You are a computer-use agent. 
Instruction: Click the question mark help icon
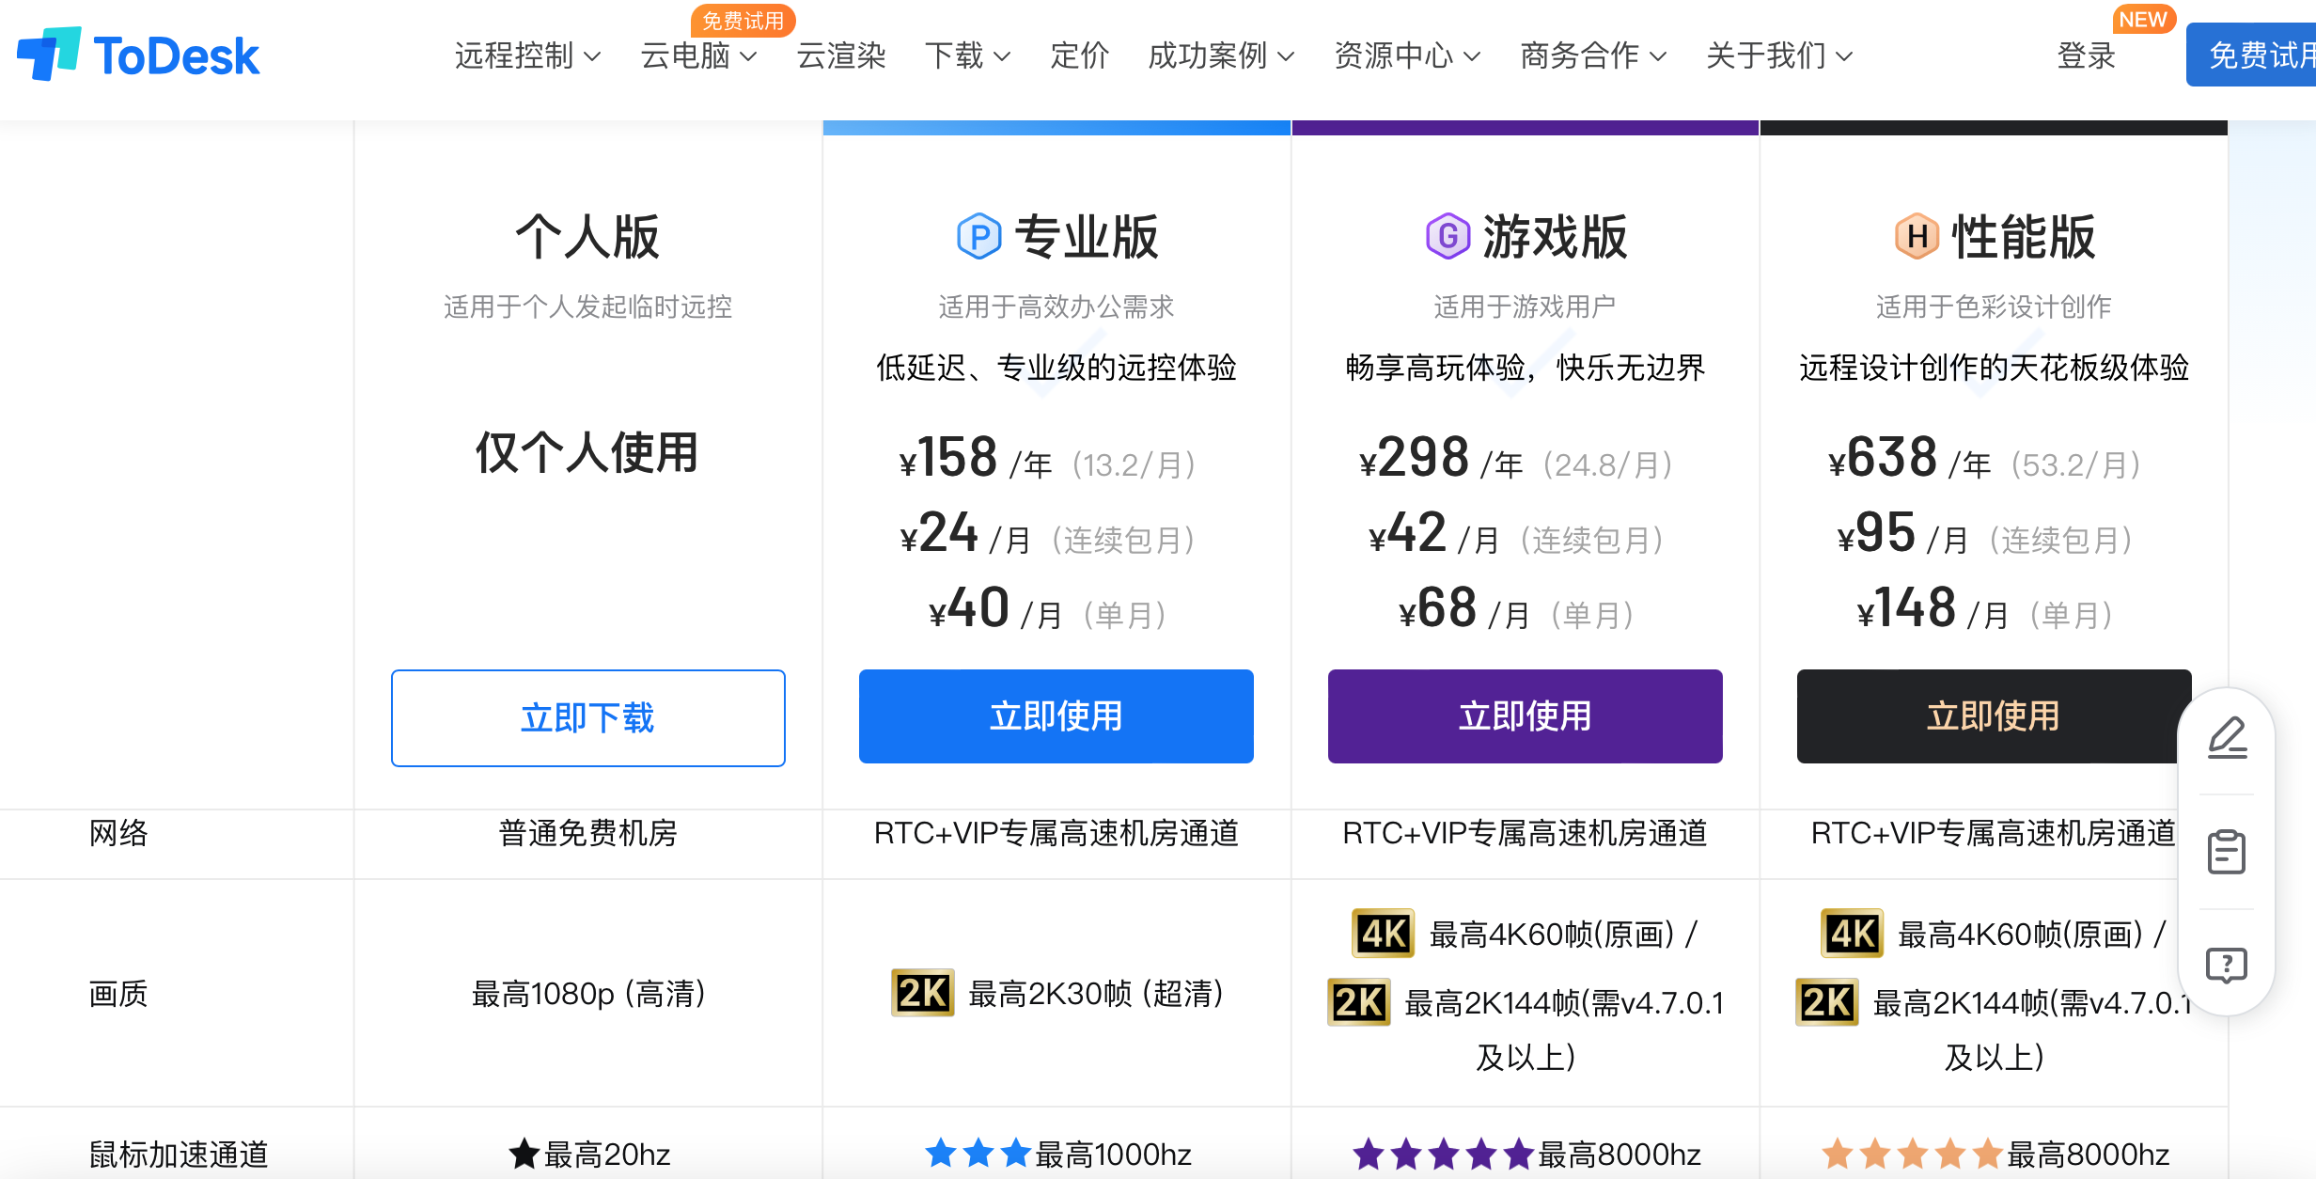(x=2227, y=966)
